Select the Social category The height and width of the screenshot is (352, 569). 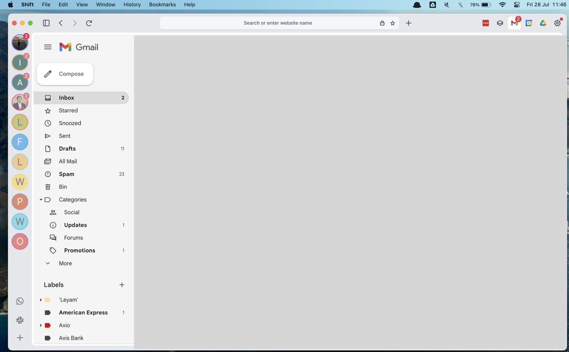(x=81, y=212)
